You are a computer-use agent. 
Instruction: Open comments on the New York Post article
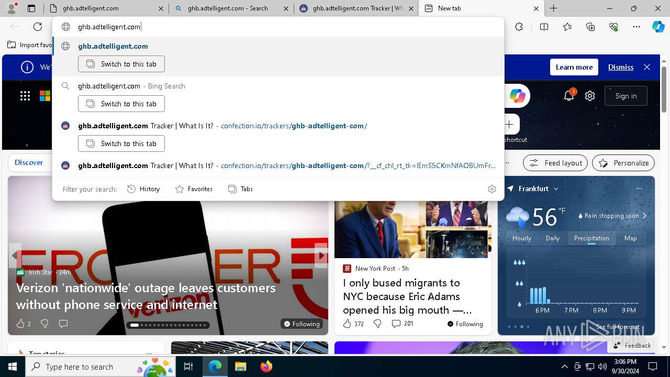[x=396, y=324]
